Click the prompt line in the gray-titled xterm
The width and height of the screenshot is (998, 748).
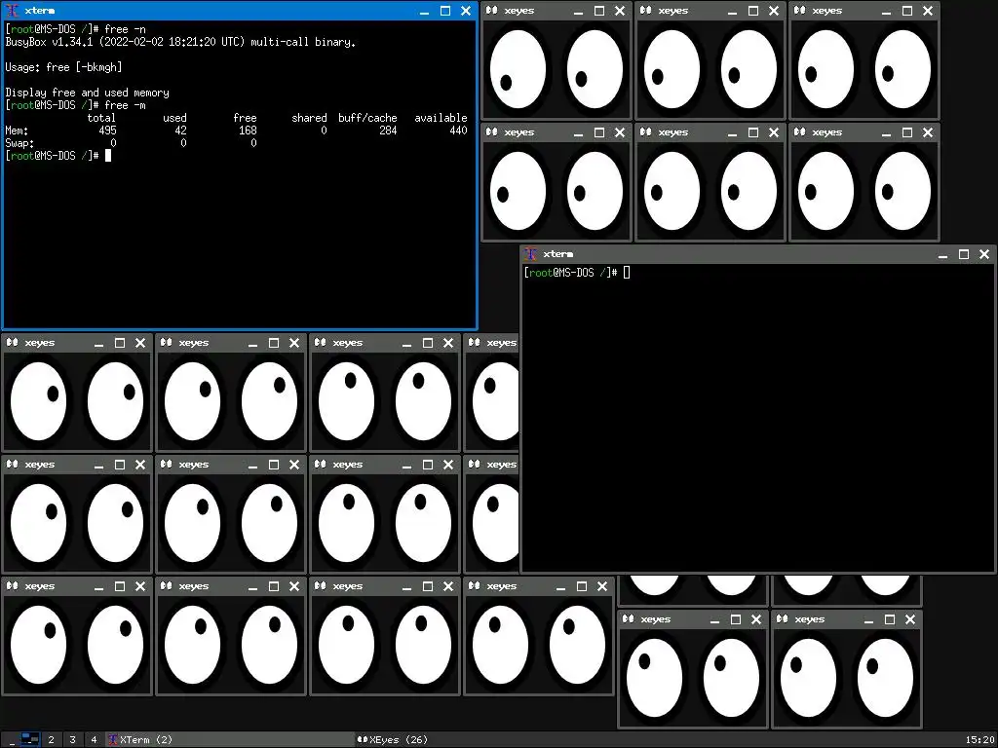577,273
